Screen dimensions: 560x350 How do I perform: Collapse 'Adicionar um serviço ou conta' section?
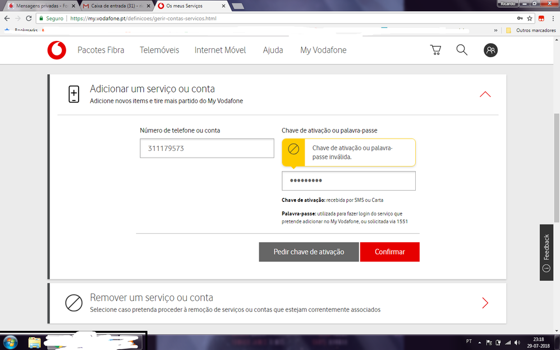click(x=485, y=94)
